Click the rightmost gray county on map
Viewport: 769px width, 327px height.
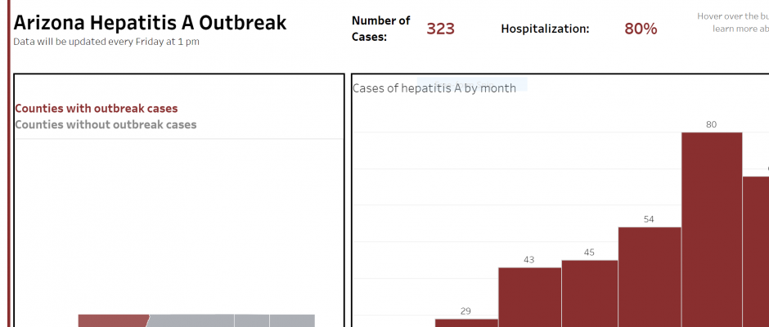(292, 320)
